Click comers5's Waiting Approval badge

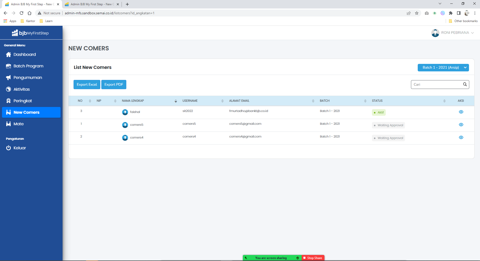tap(388, 125)
